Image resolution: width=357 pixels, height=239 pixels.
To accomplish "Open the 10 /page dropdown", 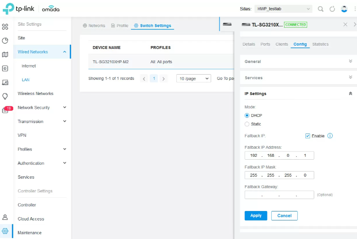I will pos(193,78).
